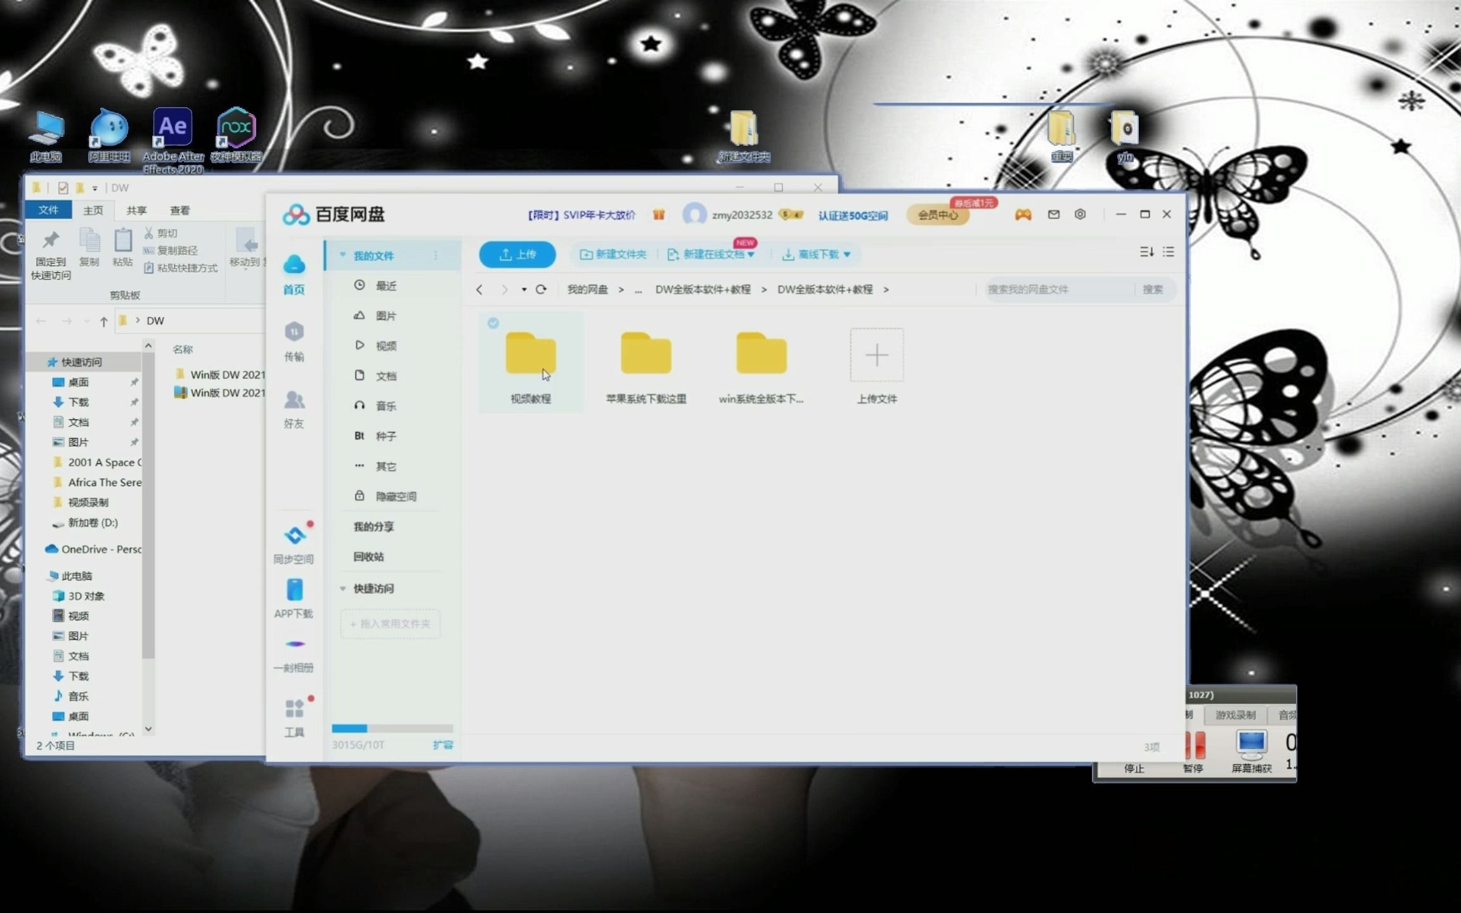This screenshot has height=913, width=1461.
Task: Switch to the 查看 ribbon tab in Explorer
Action: (180, 210)
